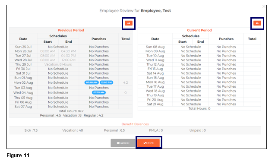Click the Current Period print icon
Image resolution: width=275 pixels, height=165 pixels.
pos(257,23)
